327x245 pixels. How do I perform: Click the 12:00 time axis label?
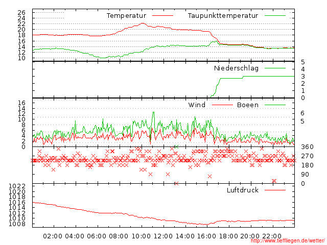(163, 236)
